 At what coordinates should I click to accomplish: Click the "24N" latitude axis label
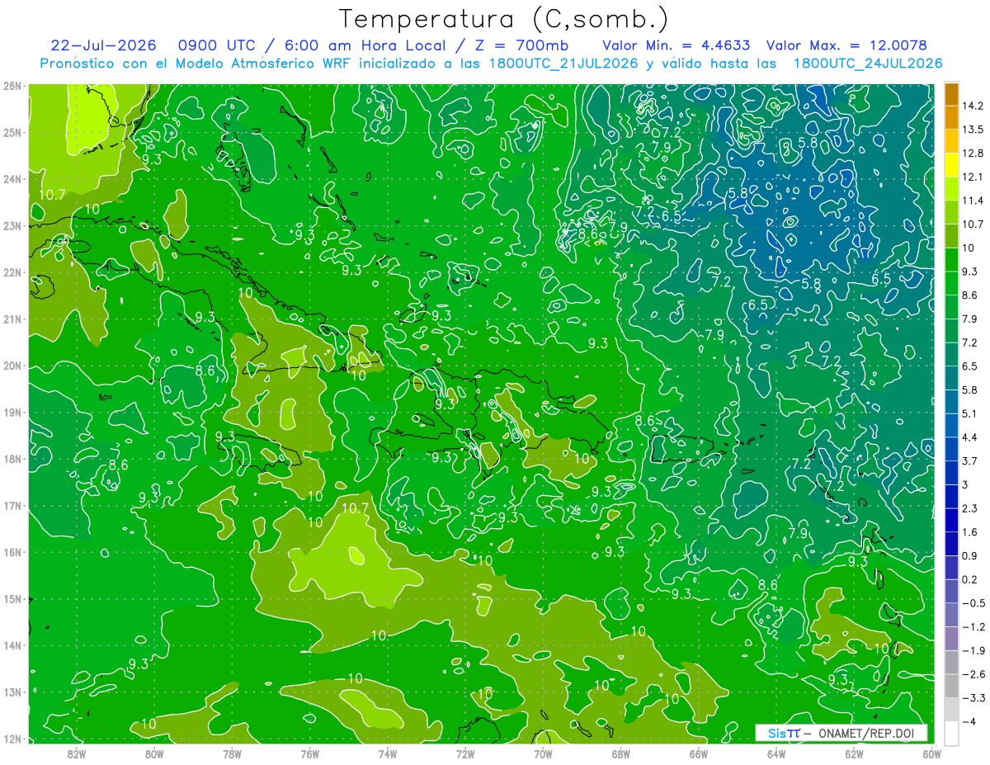click(x=12, y=179)
